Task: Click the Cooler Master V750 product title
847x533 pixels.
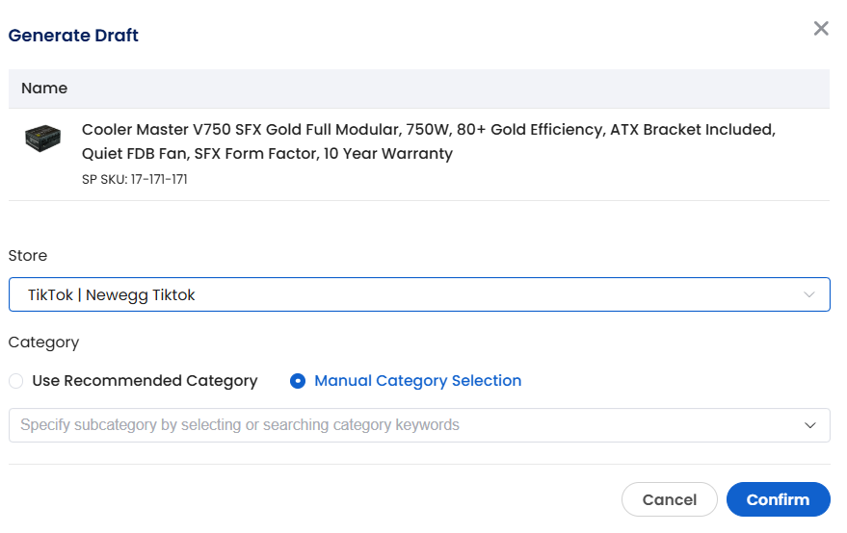Action: coord(429,141)
